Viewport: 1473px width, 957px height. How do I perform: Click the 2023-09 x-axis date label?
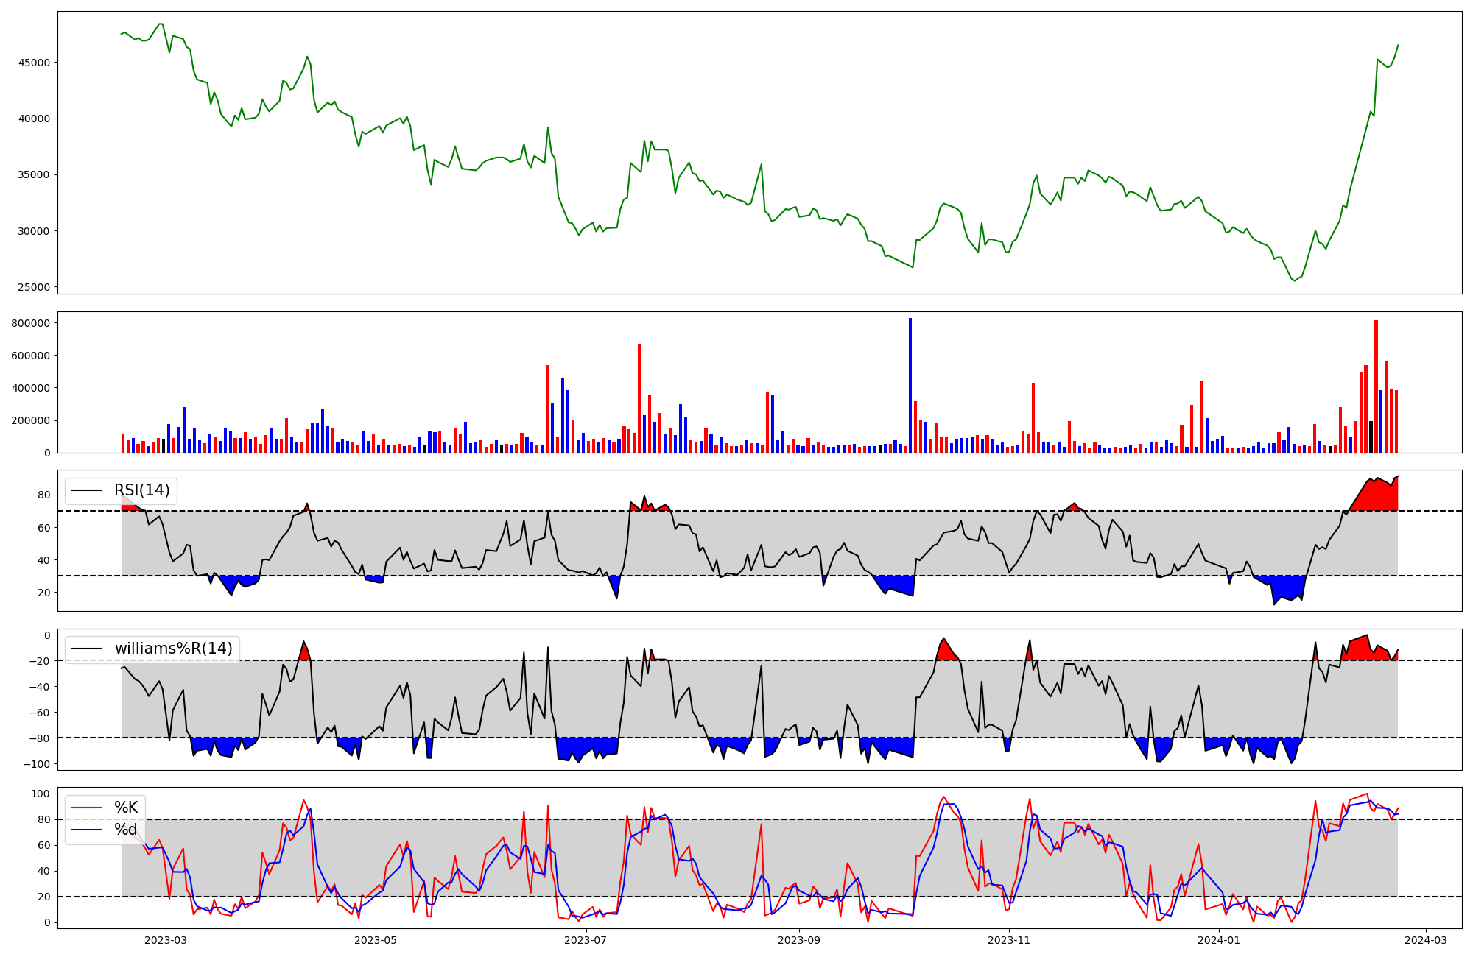click(799, 940)
